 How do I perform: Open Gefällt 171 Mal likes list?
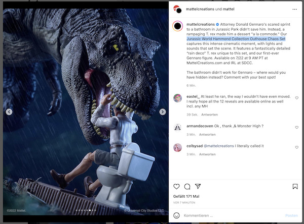click(186, 196)
